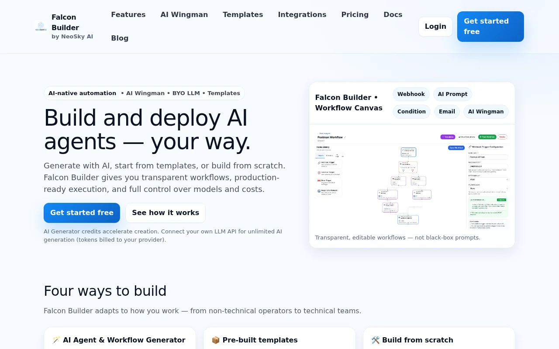Click the Falcon Builder brand name link
Image resolution: width=559 pixels, height=349 pixels.
(x=65, y=23)
